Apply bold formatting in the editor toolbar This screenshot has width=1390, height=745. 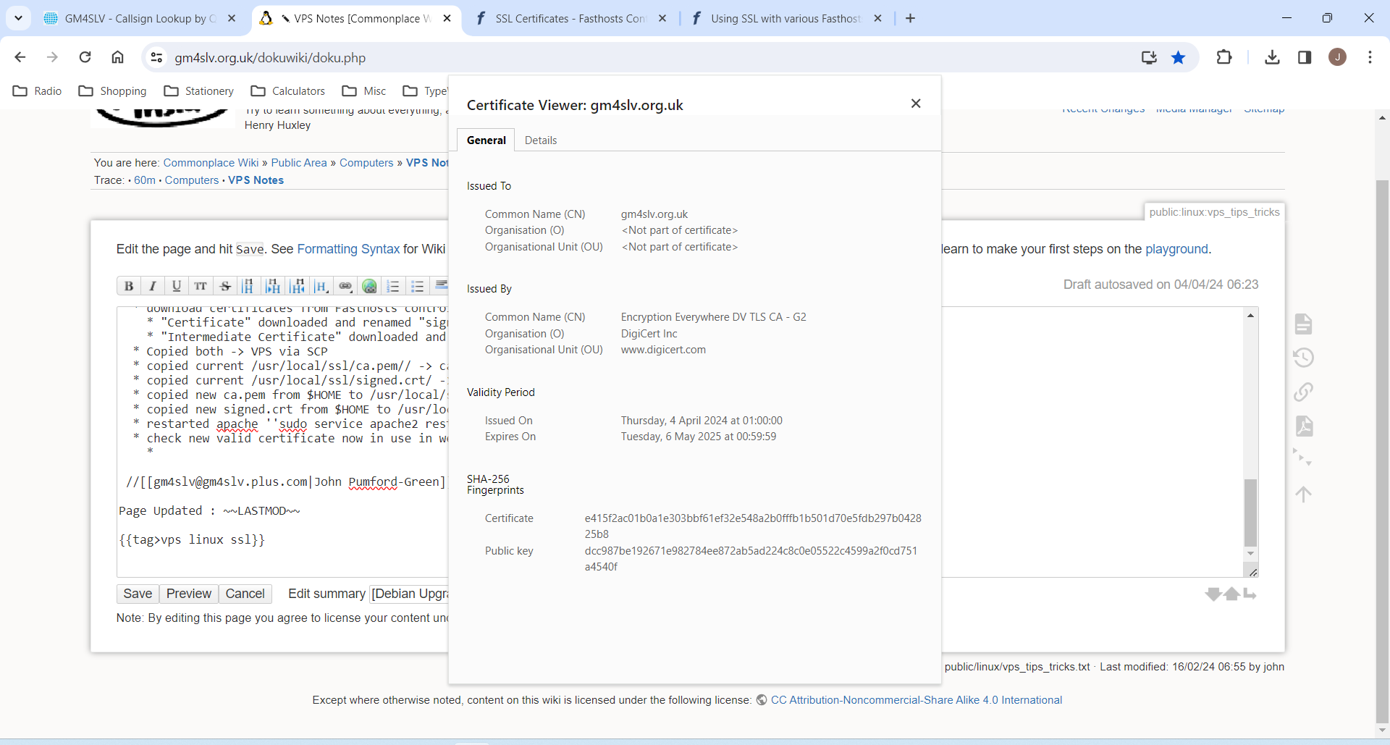pos(128,285)
